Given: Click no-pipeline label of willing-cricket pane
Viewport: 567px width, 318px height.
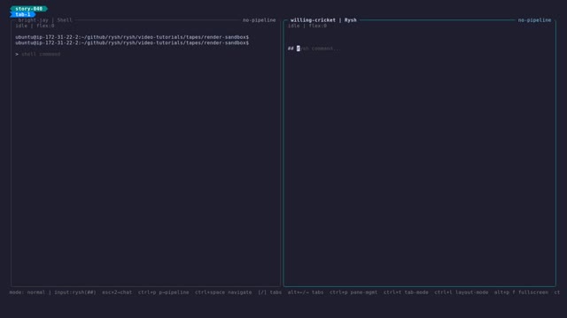Looking at the screenshot, I should [534, 20].
